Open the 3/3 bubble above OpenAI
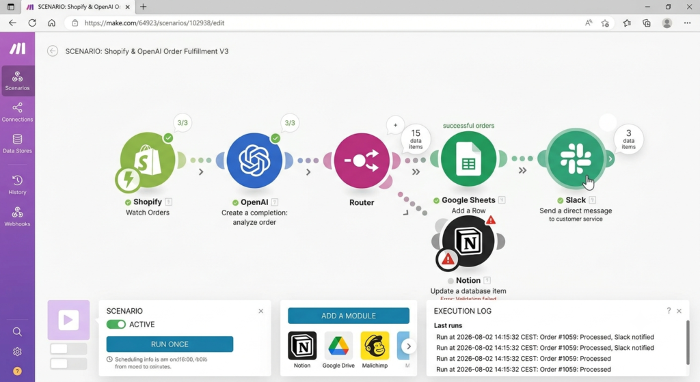700x382 pixels. click(x=290, y=123)
